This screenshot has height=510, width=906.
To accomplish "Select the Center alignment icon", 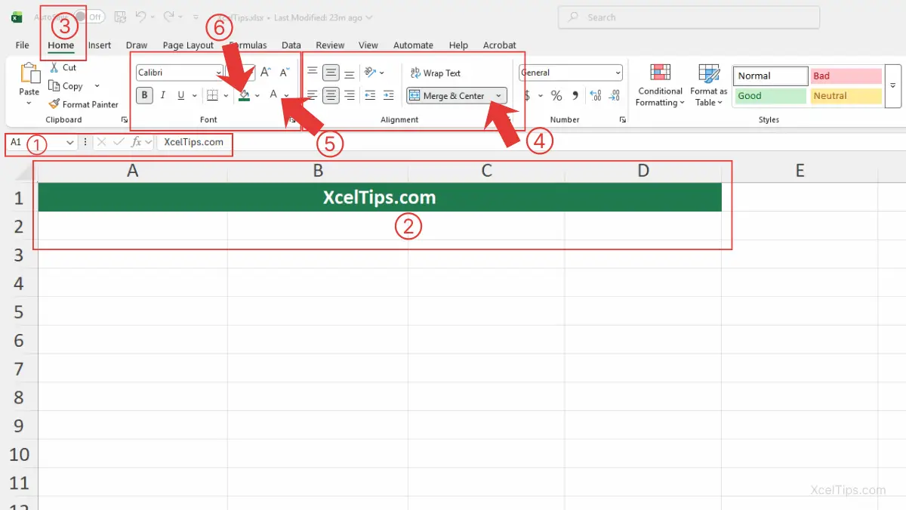I will (331, 95).
